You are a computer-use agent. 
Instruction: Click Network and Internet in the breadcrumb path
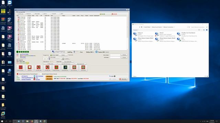point(157,27)
